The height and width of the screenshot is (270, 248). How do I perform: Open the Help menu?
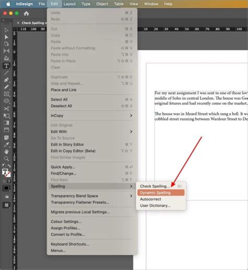click(168, 4)
